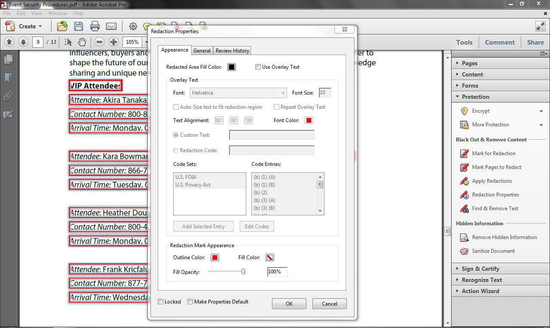The image size is (550, 328).
Task: Check Auto-Size text to fit redaction region
Action: [176, 107]
